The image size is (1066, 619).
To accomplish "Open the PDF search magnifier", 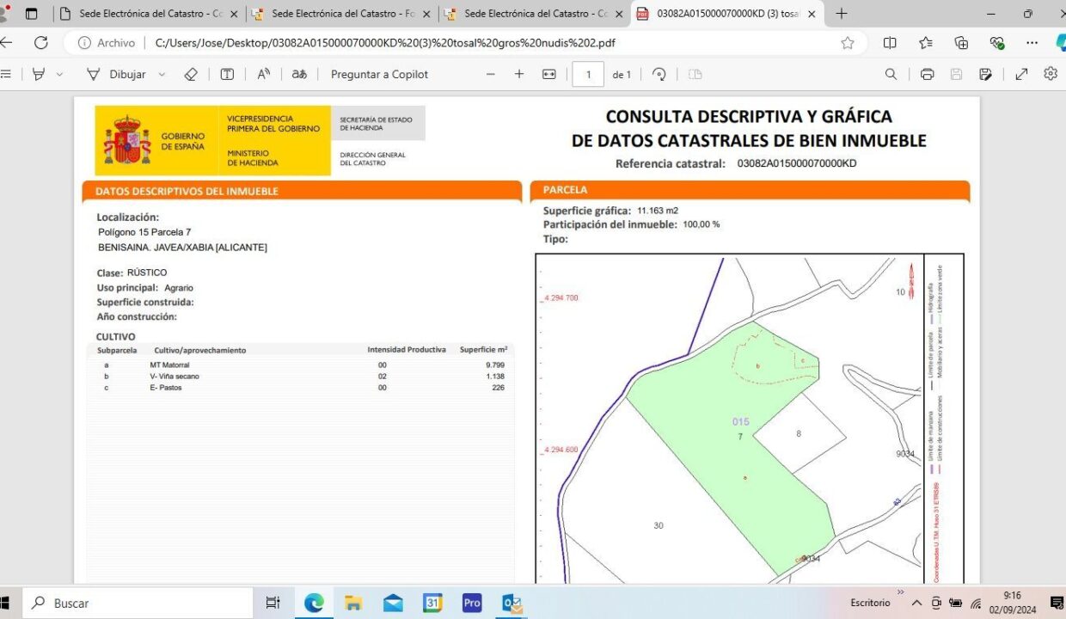I will (x=891, y=75).
